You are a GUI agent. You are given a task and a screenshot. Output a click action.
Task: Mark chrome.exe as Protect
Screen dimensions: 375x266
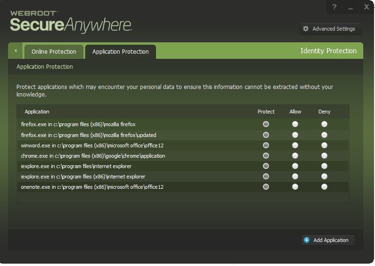point(266,155)
